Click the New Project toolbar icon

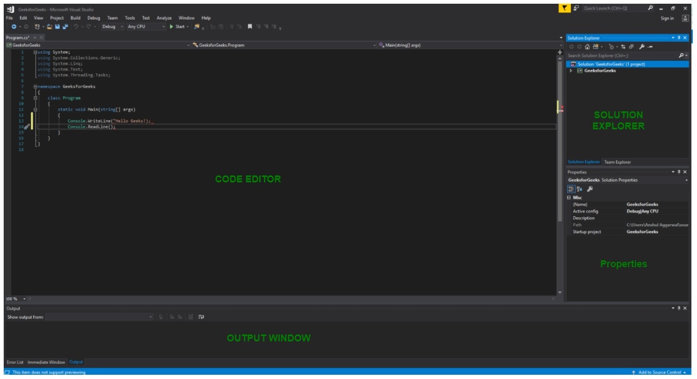(x=37, y=27)
